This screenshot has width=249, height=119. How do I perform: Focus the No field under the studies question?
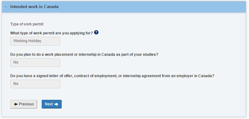click(35, 62)
